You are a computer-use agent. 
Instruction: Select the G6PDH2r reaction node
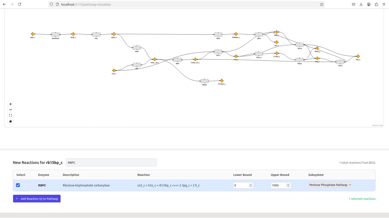56,35
